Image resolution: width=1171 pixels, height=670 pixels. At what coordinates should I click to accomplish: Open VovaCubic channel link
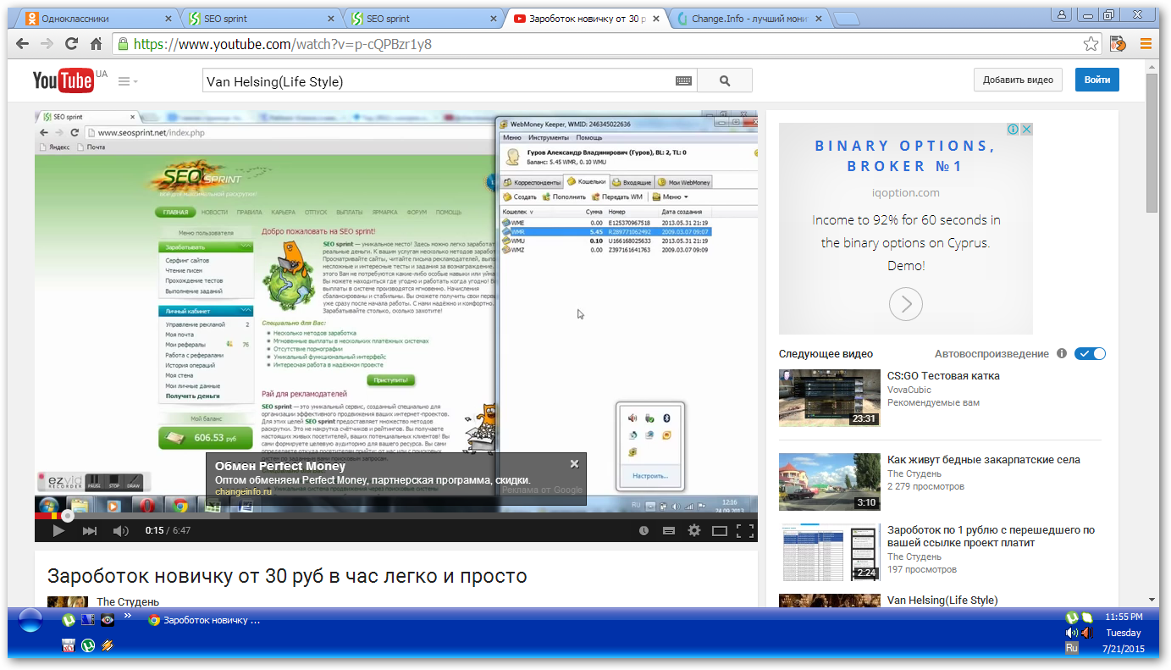click(x=910, y=390)
